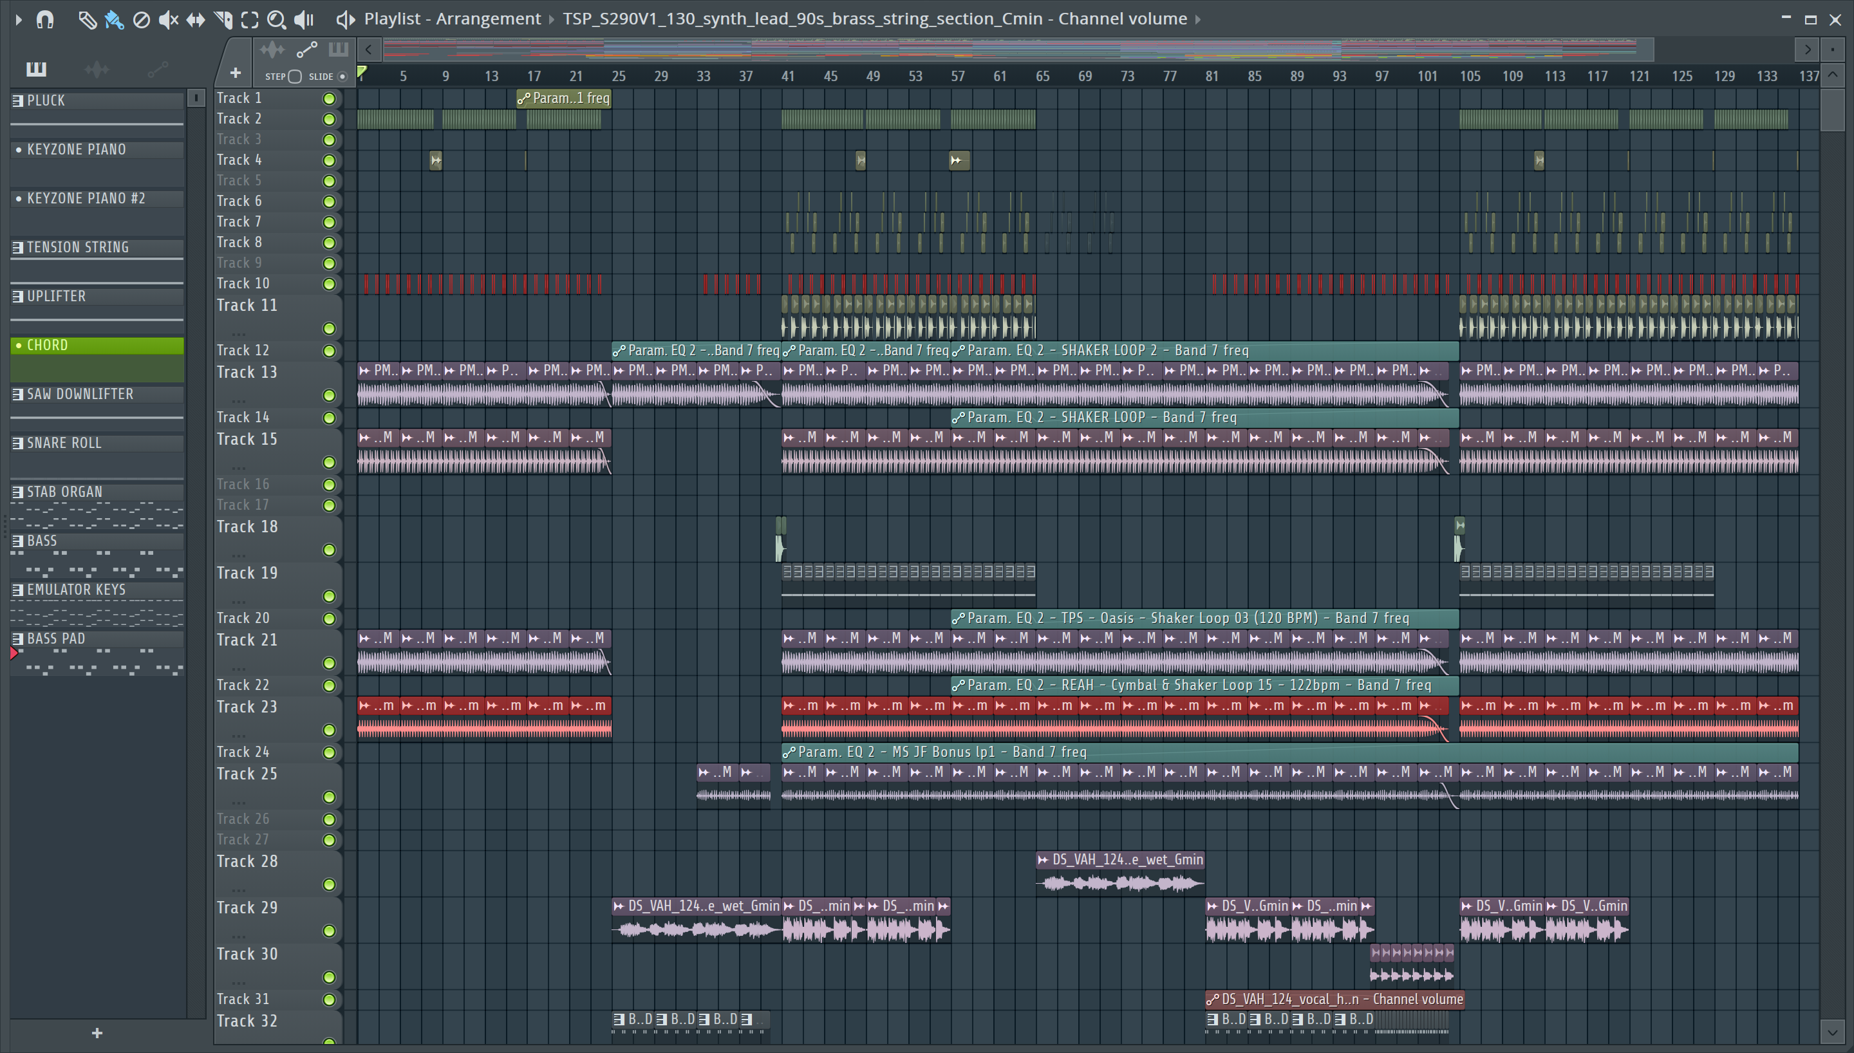Select MS JF Bonus lp1 Band 7 freq clip
This screenshot has width=1854, height=1053.
[1289, 752]
